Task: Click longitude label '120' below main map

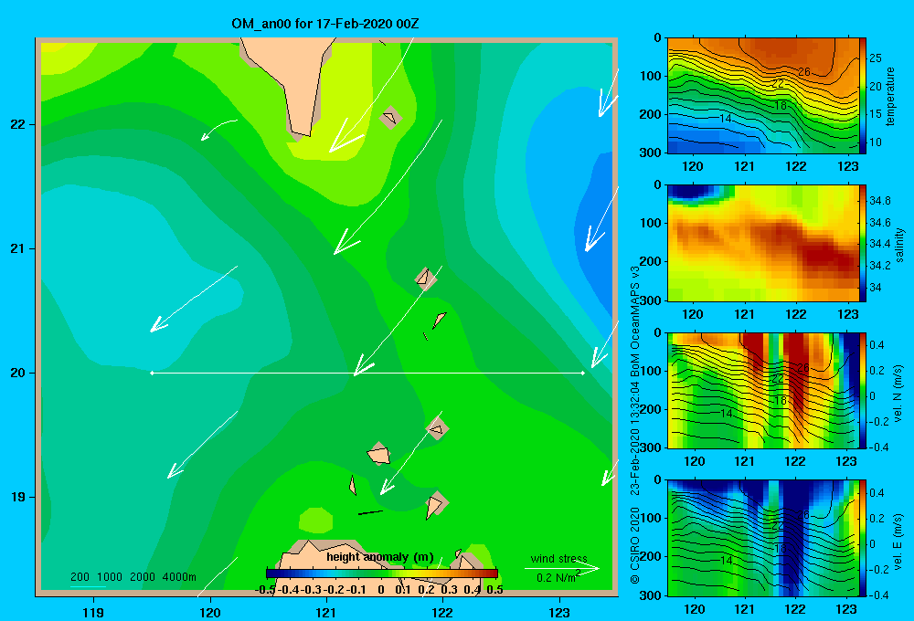Action: coord(210,612)
